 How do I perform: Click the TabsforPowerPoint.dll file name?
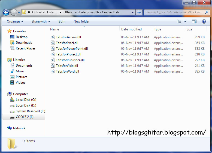click(x=72, y=49)
